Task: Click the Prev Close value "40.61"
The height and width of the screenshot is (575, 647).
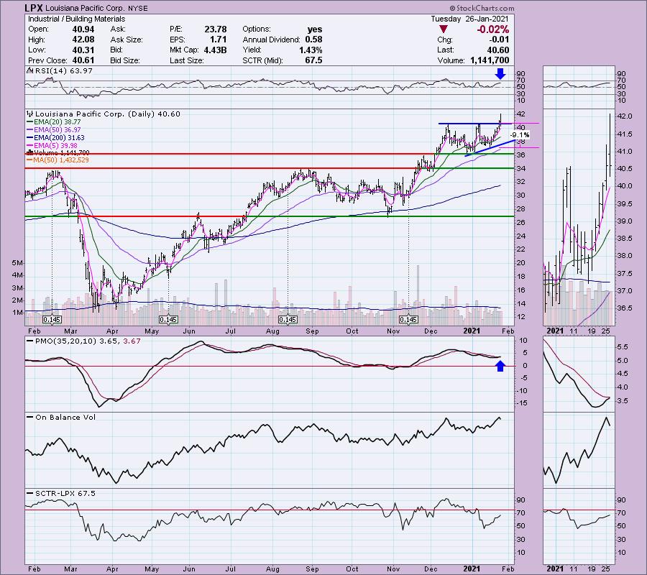Action: coord(83,60)
